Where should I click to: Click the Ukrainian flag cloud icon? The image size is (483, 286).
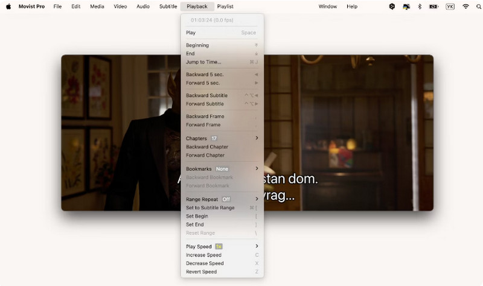[x=406, y=6]
